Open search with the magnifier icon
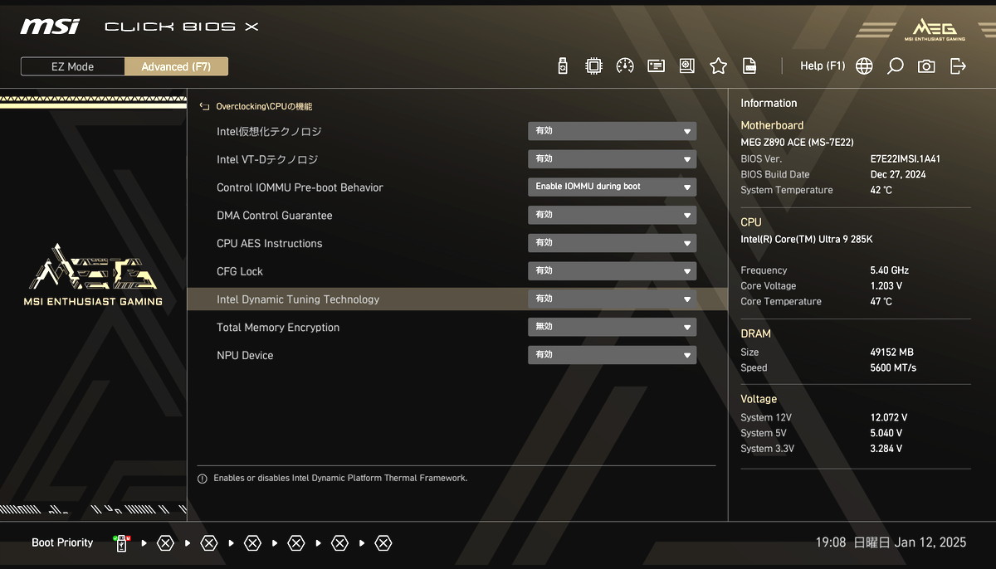 tap(895, 66)
